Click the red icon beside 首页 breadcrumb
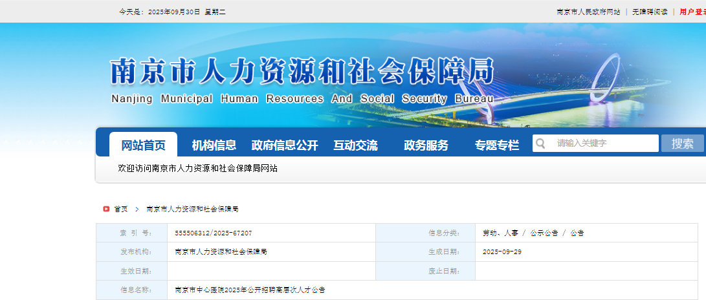The image size is (706, 300). (x=106, y=209)
